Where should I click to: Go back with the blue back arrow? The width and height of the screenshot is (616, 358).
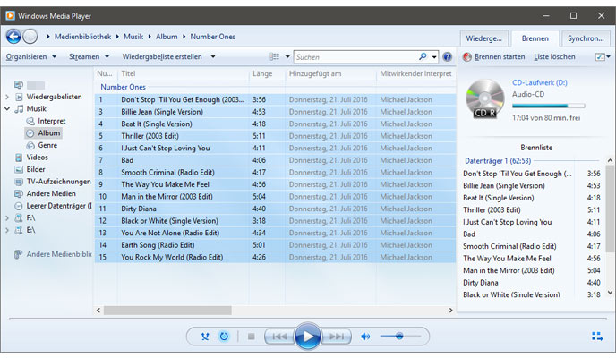[x=13, y=37]
